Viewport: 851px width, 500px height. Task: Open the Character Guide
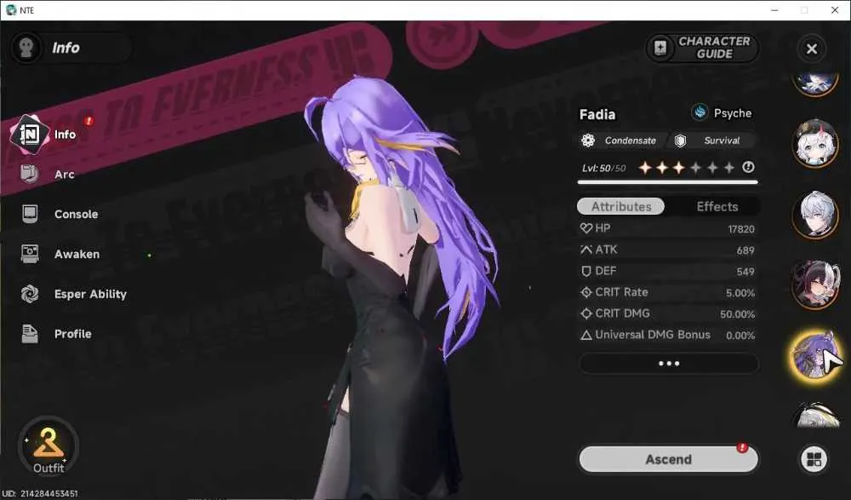point(702,48)
